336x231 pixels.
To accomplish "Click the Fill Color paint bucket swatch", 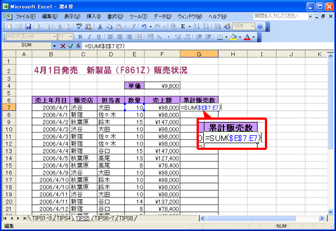I will point(234,37).
